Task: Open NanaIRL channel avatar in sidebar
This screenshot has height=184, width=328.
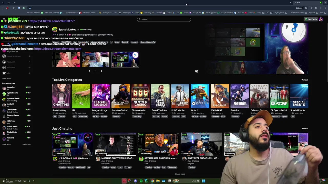Action: (4, 139)
